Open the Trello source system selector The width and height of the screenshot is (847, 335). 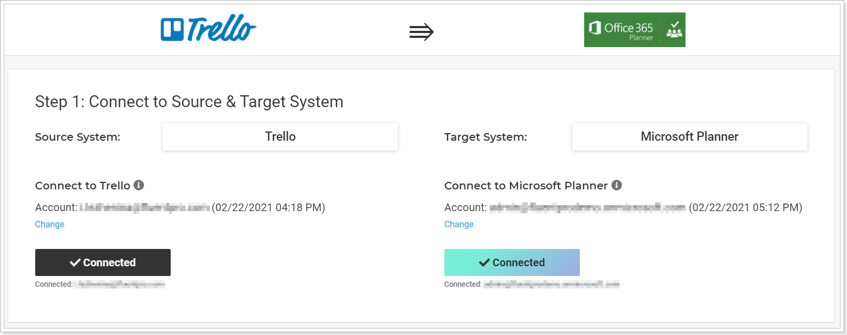point(280,136)
